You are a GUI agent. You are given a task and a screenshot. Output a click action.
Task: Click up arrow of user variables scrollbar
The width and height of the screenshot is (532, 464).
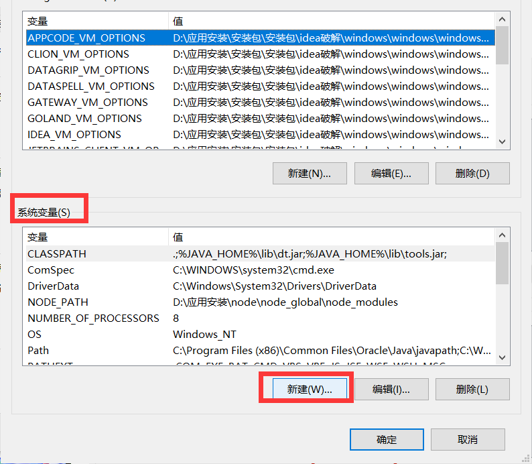point(502,19)
